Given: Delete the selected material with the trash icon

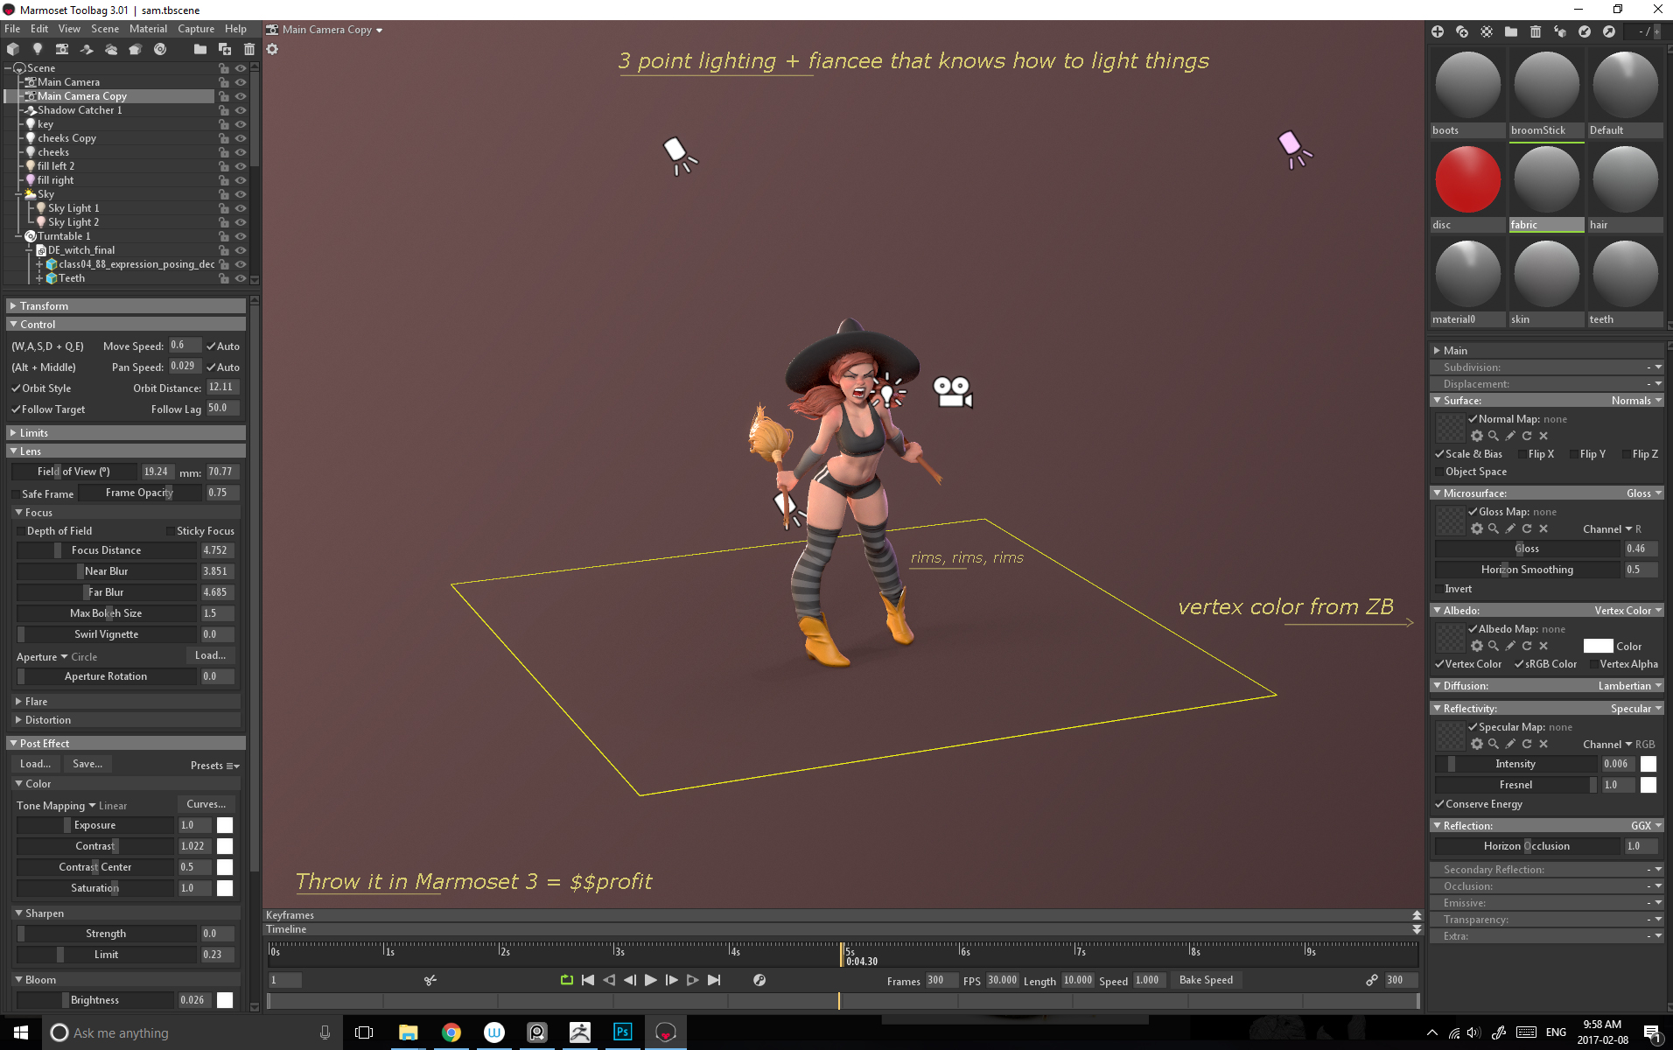Looking at the screenshot, I should click(1536, 31).
